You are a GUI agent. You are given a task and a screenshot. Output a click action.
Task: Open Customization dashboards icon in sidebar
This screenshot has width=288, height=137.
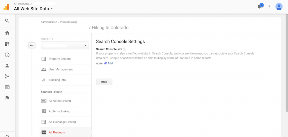coord(7,44)
